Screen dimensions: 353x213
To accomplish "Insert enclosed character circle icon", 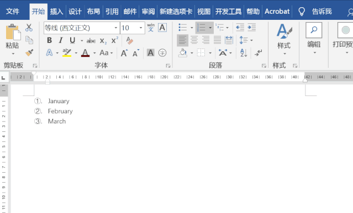I will point(162,53).
